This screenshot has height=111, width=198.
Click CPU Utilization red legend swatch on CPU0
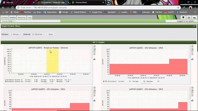[x=104, y=81]
